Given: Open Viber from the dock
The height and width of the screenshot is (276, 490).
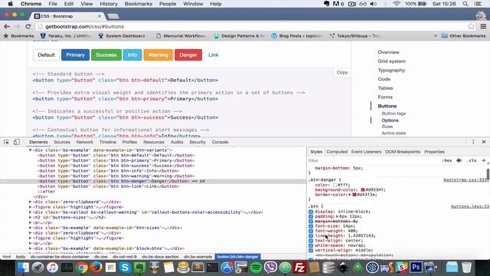Looking at the screenshot, I should [270, 268].
